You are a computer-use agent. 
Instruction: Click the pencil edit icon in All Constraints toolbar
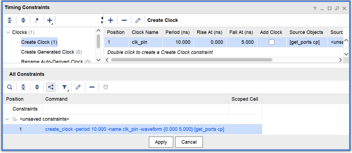(78, 87)
